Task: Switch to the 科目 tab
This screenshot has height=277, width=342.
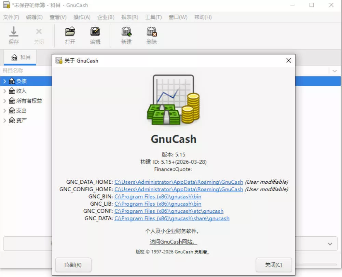Action: 20,57
